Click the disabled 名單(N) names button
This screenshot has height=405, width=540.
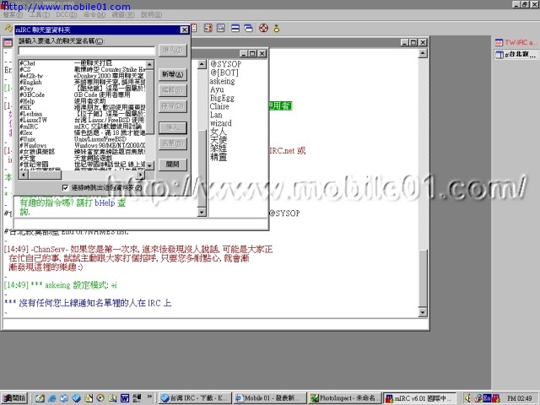(x=172, y=143)
